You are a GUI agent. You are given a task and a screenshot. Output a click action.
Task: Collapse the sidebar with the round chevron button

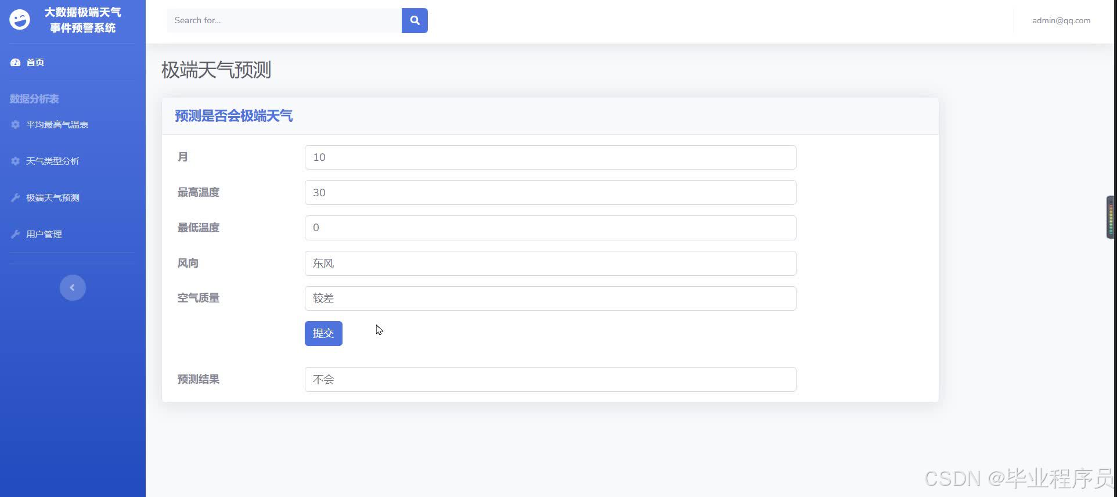[x=73, y=287]
